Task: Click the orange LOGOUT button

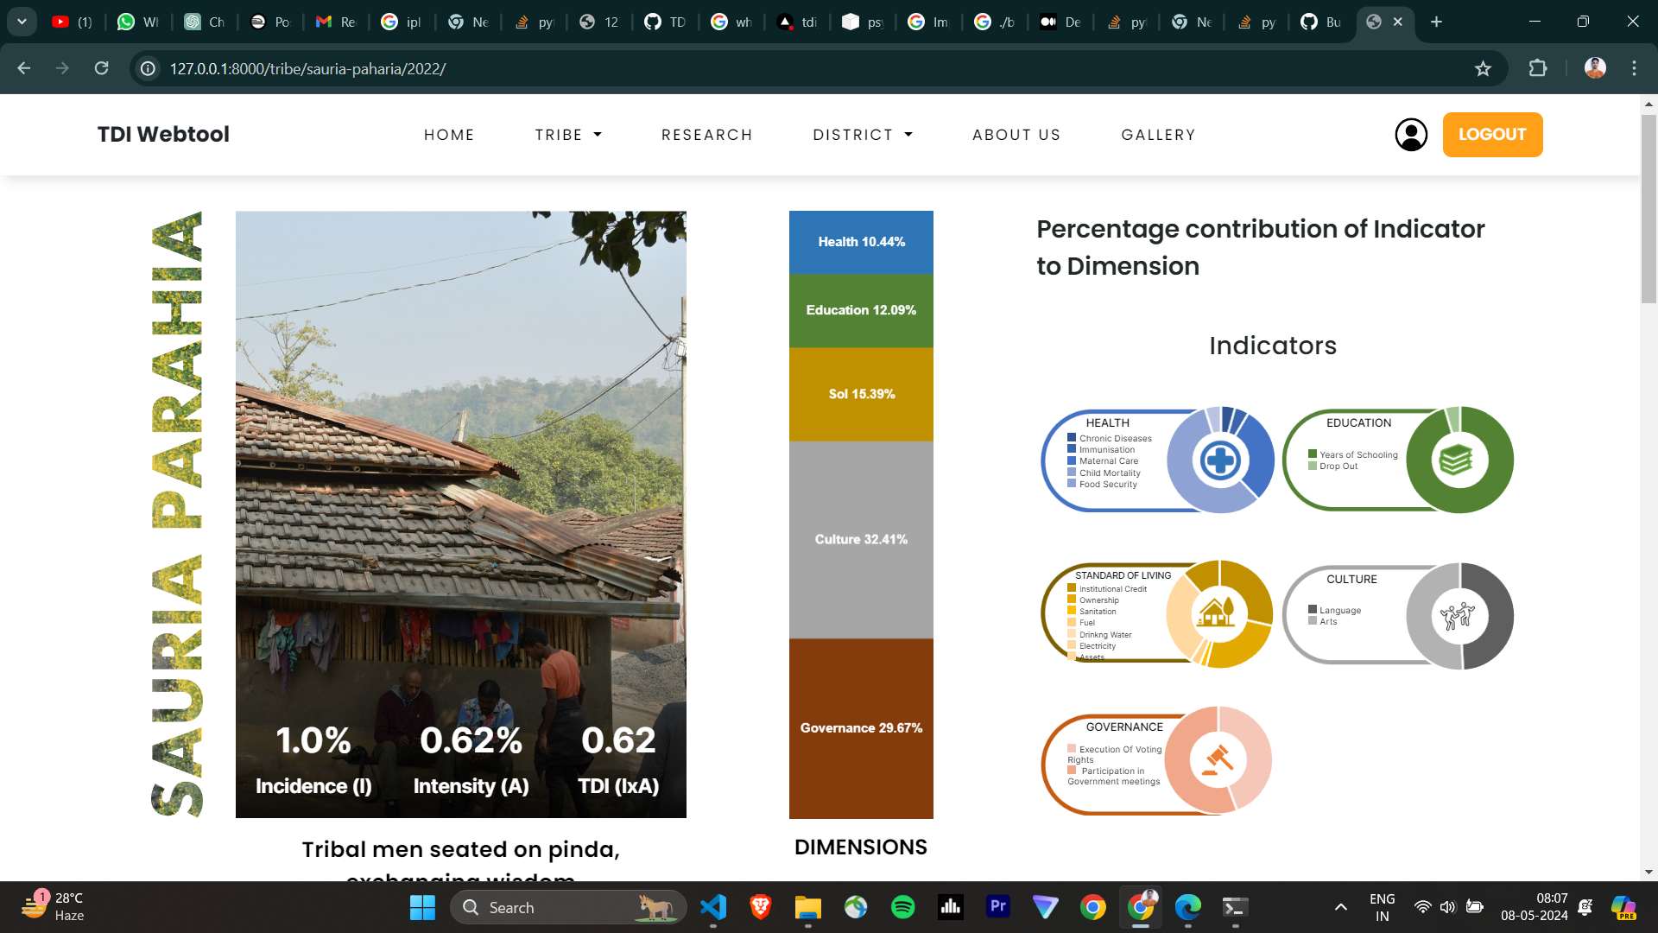Action: 1491,135
